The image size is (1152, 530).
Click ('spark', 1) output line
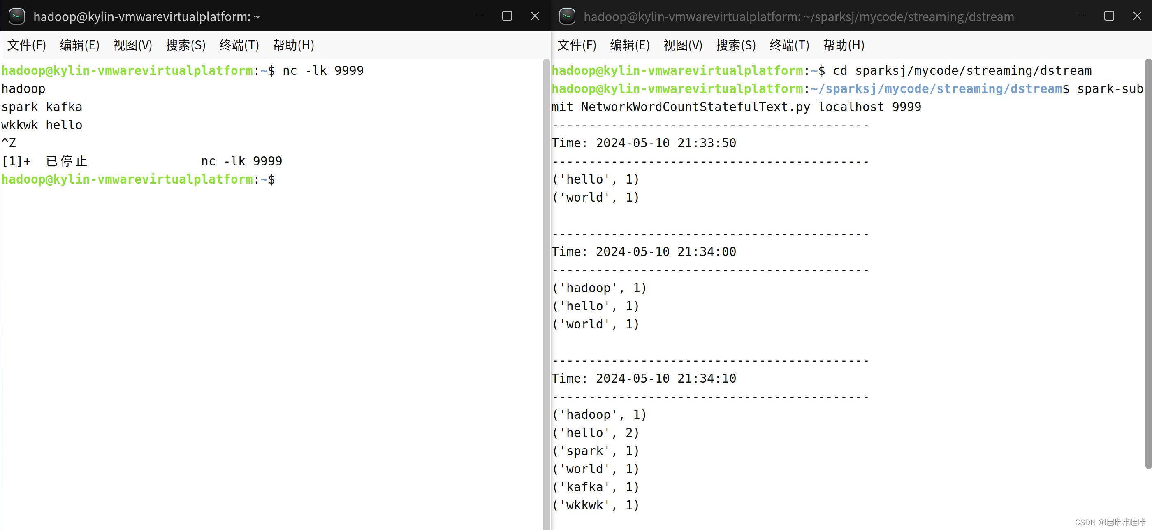596,451
